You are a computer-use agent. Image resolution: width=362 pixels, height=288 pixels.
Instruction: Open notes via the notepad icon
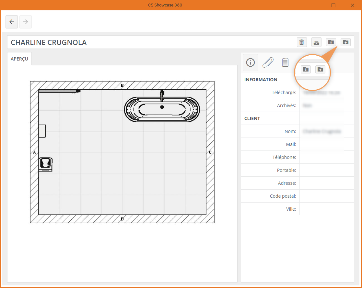[285, 62]
